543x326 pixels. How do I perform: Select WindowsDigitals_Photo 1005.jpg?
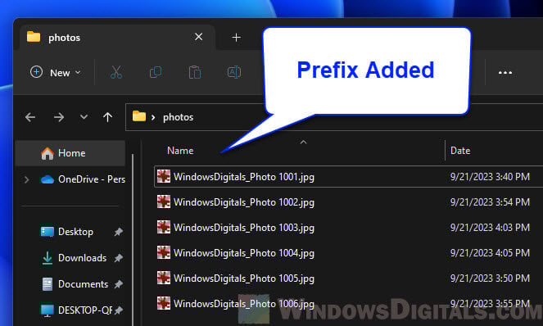pos(244,278)
